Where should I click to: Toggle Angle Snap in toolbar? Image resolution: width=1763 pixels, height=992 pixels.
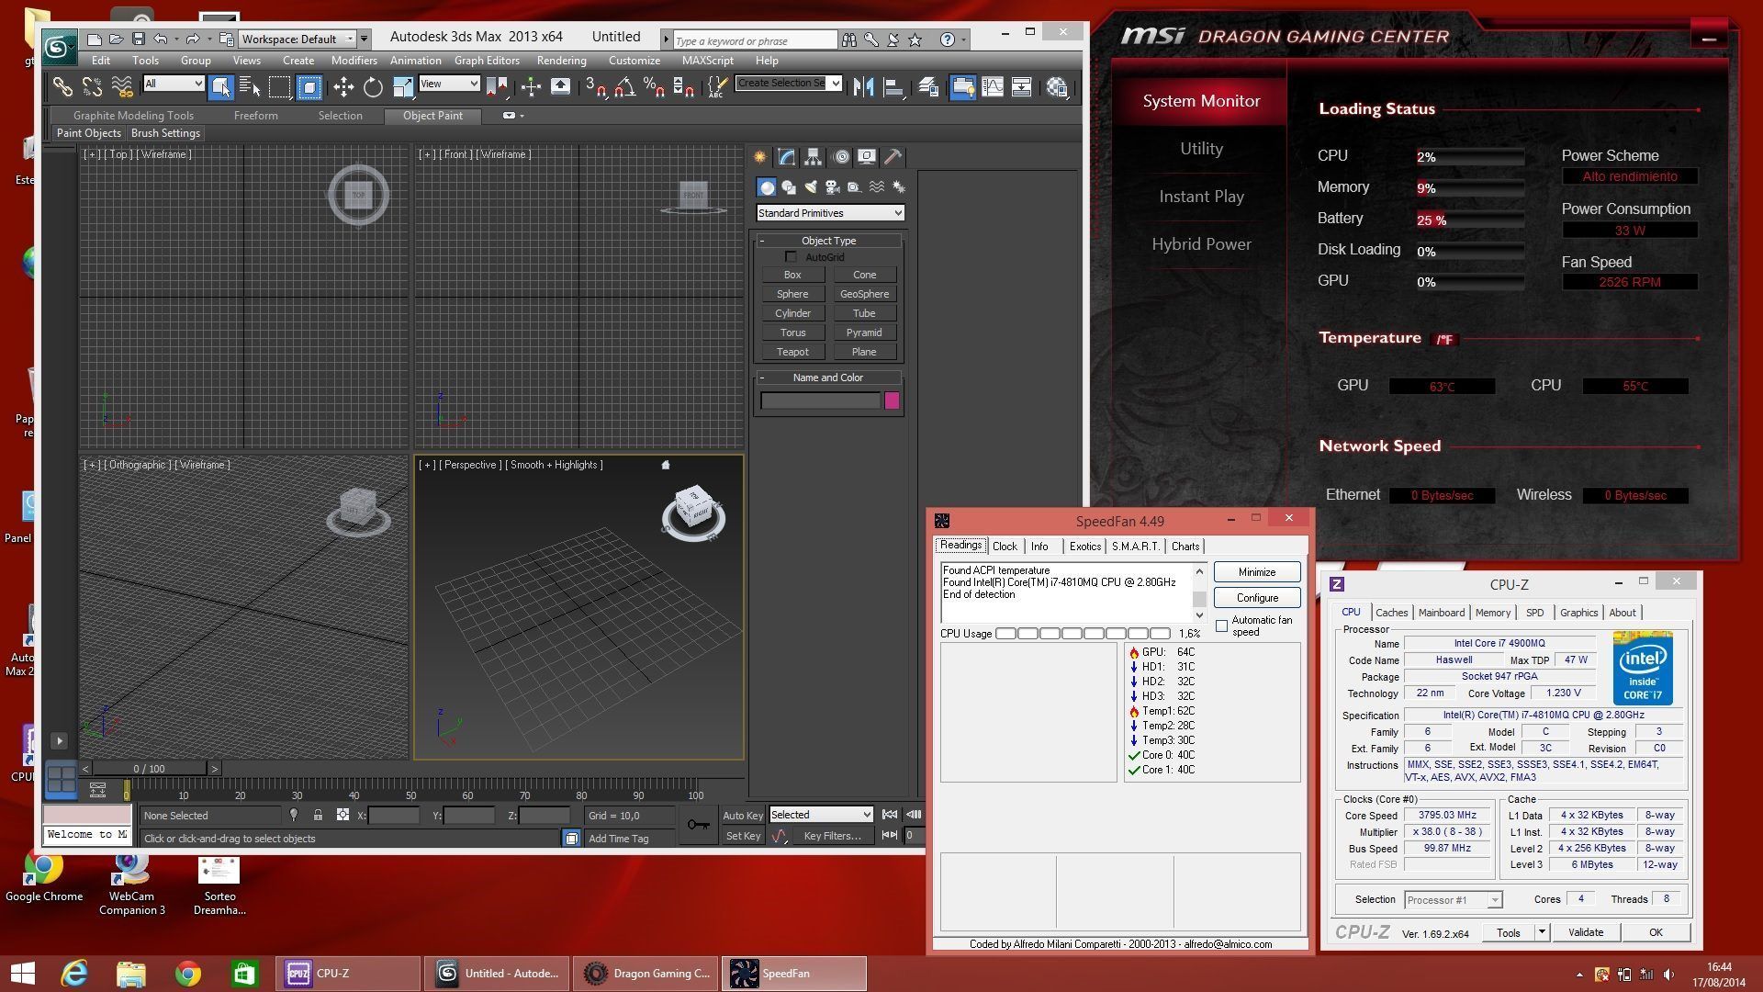[625, 87]
